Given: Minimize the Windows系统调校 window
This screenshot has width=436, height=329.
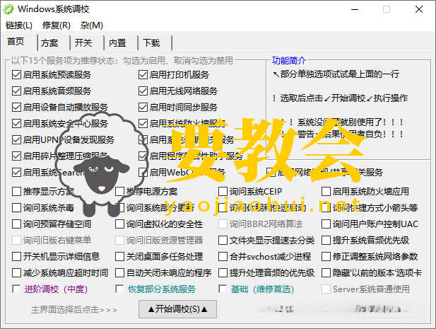Looking at the screenshot, I should tap(355, 9).
